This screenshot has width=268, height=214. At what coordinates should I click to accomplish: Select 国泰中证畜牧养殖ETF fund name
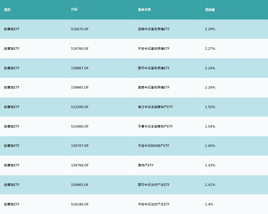tap(154, 87)
